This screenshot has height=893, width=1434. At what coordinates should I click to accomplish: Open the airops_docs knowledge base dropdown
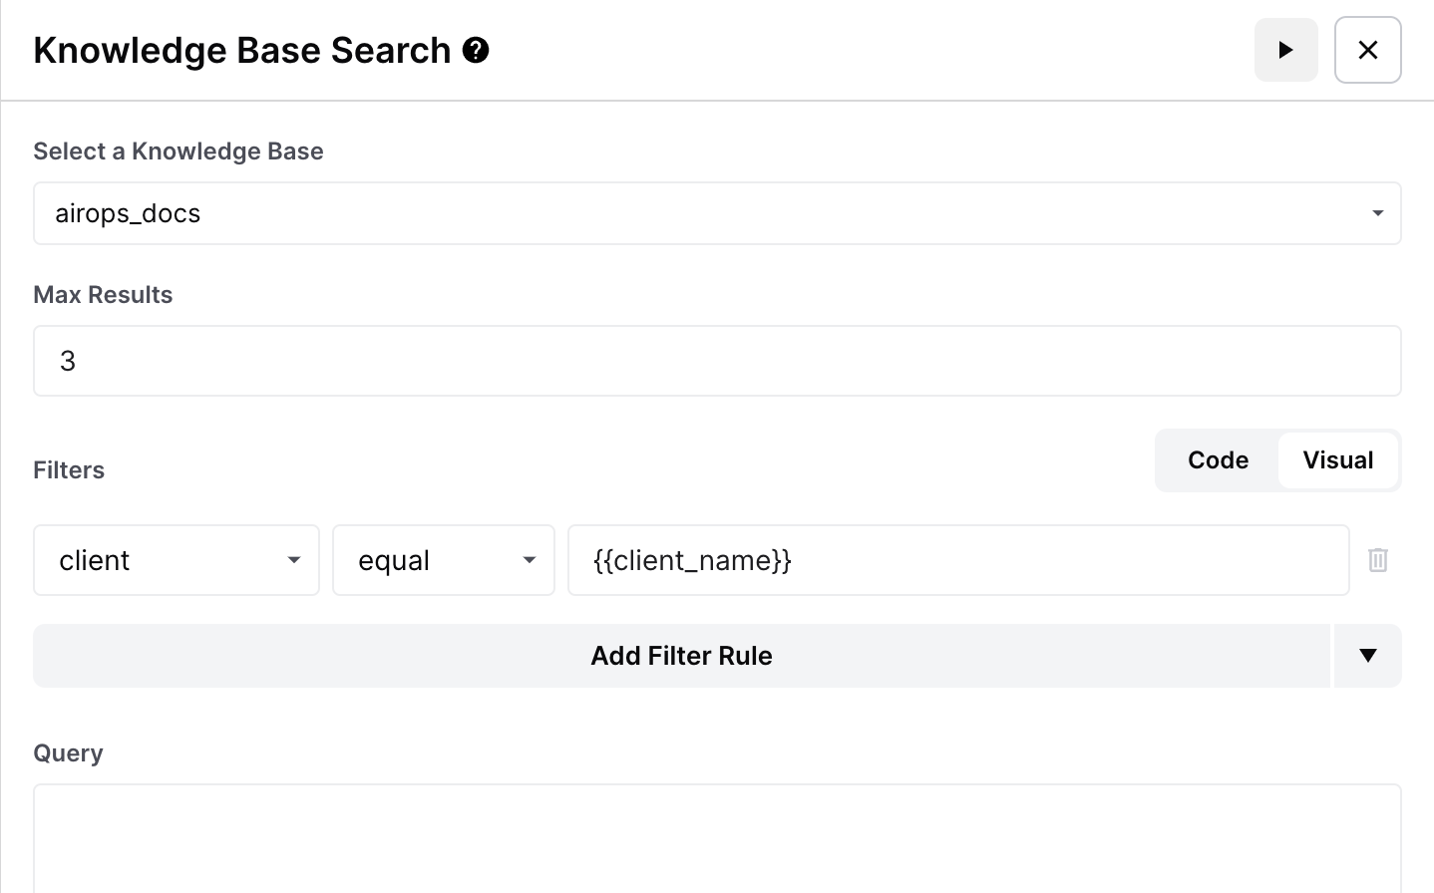click(698, 213)
